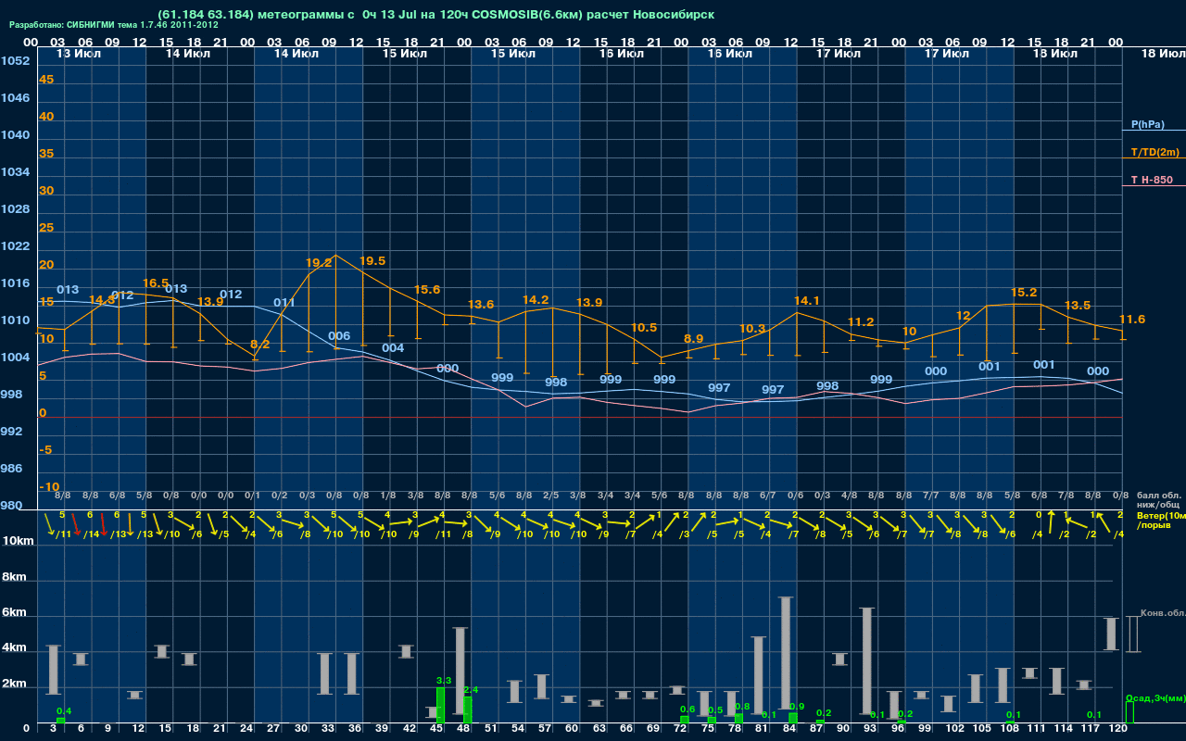This screenshot has width=1186, height=741.
Task: Click the 14.1 temperature label
Action: coord(807,301)
